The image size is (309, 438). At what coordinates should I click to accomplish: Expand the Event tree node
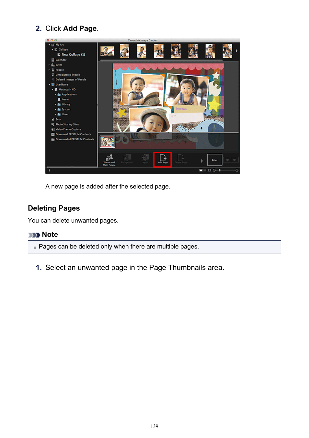point(49,65)
